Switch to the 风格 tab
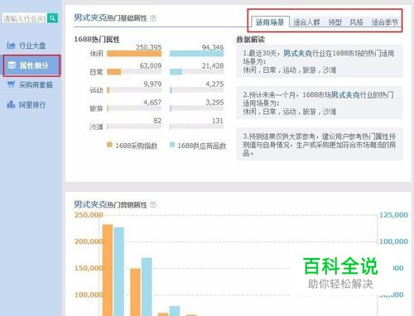Viewport: 414px width, 316px height. tap(356, 22)
